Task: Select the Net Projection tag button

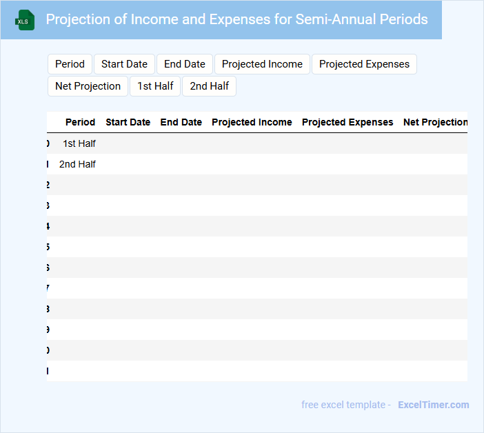Action: tap(88, 86)
